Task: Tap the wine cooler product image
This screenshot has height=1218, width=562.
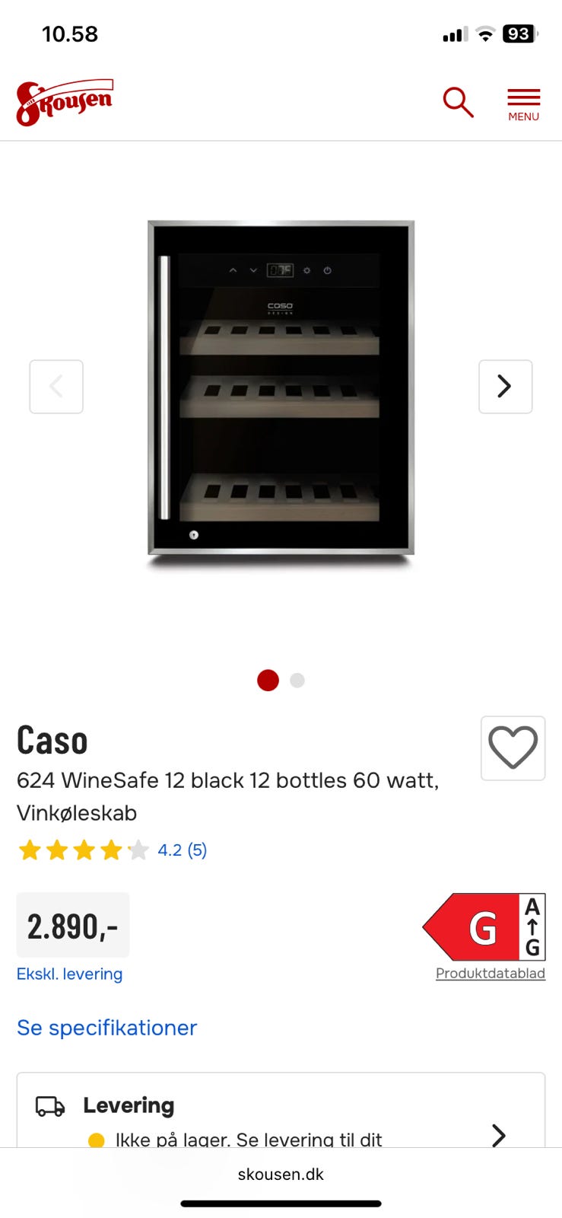Action: (281, 388)
